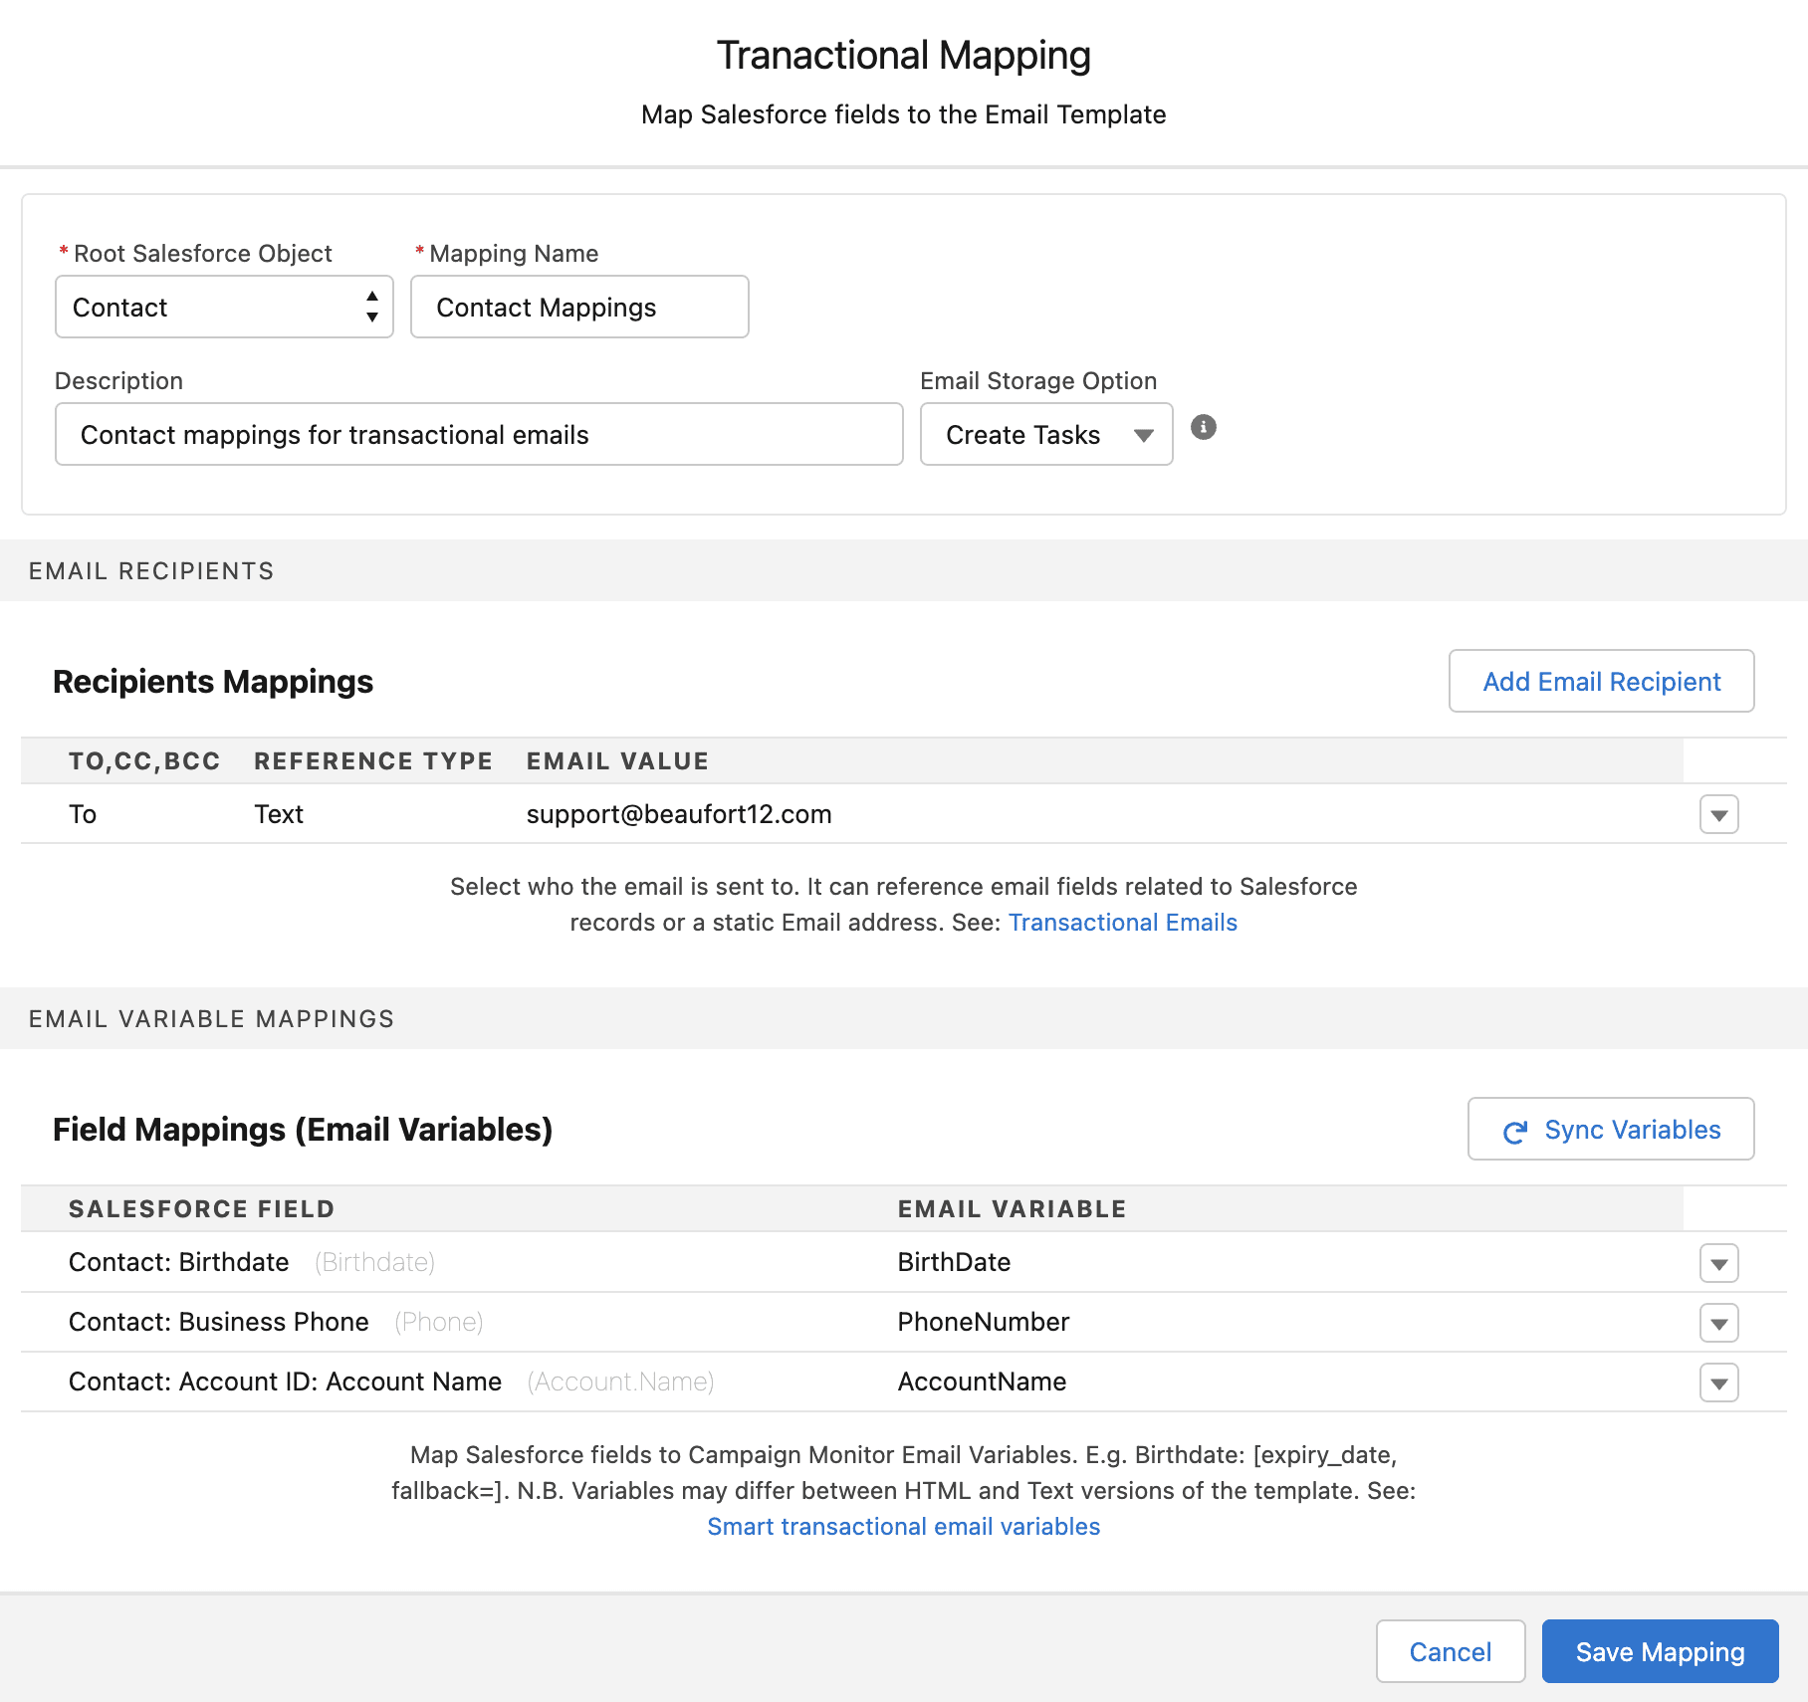Click the Cancel button
Image resolution: width=1808 pixels, height=1702 pixels.
tap(1451, 1651)
